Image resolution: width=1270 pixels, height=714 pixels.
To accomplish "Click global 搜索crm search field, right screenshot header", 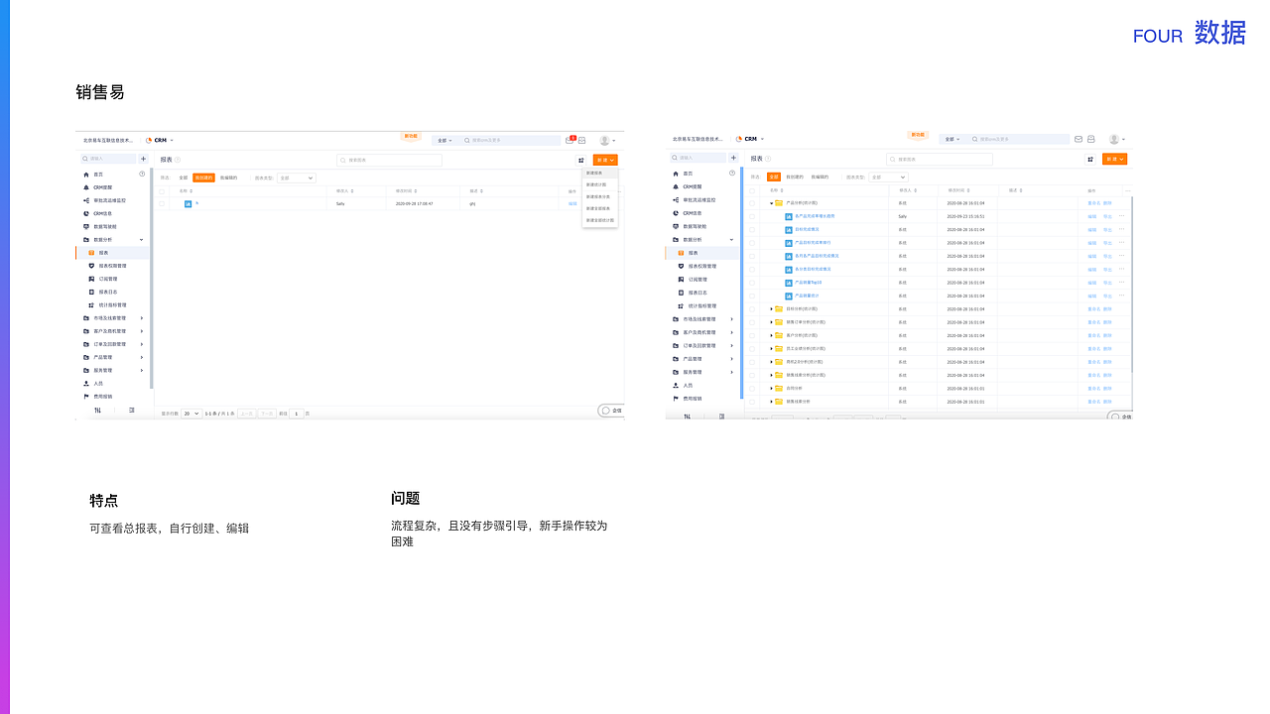I will tap(1020, 139).
